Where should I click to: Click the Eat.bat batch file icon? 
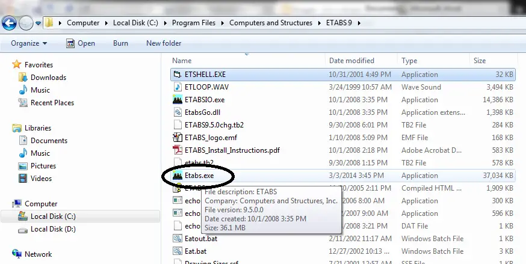click(177, 251)
